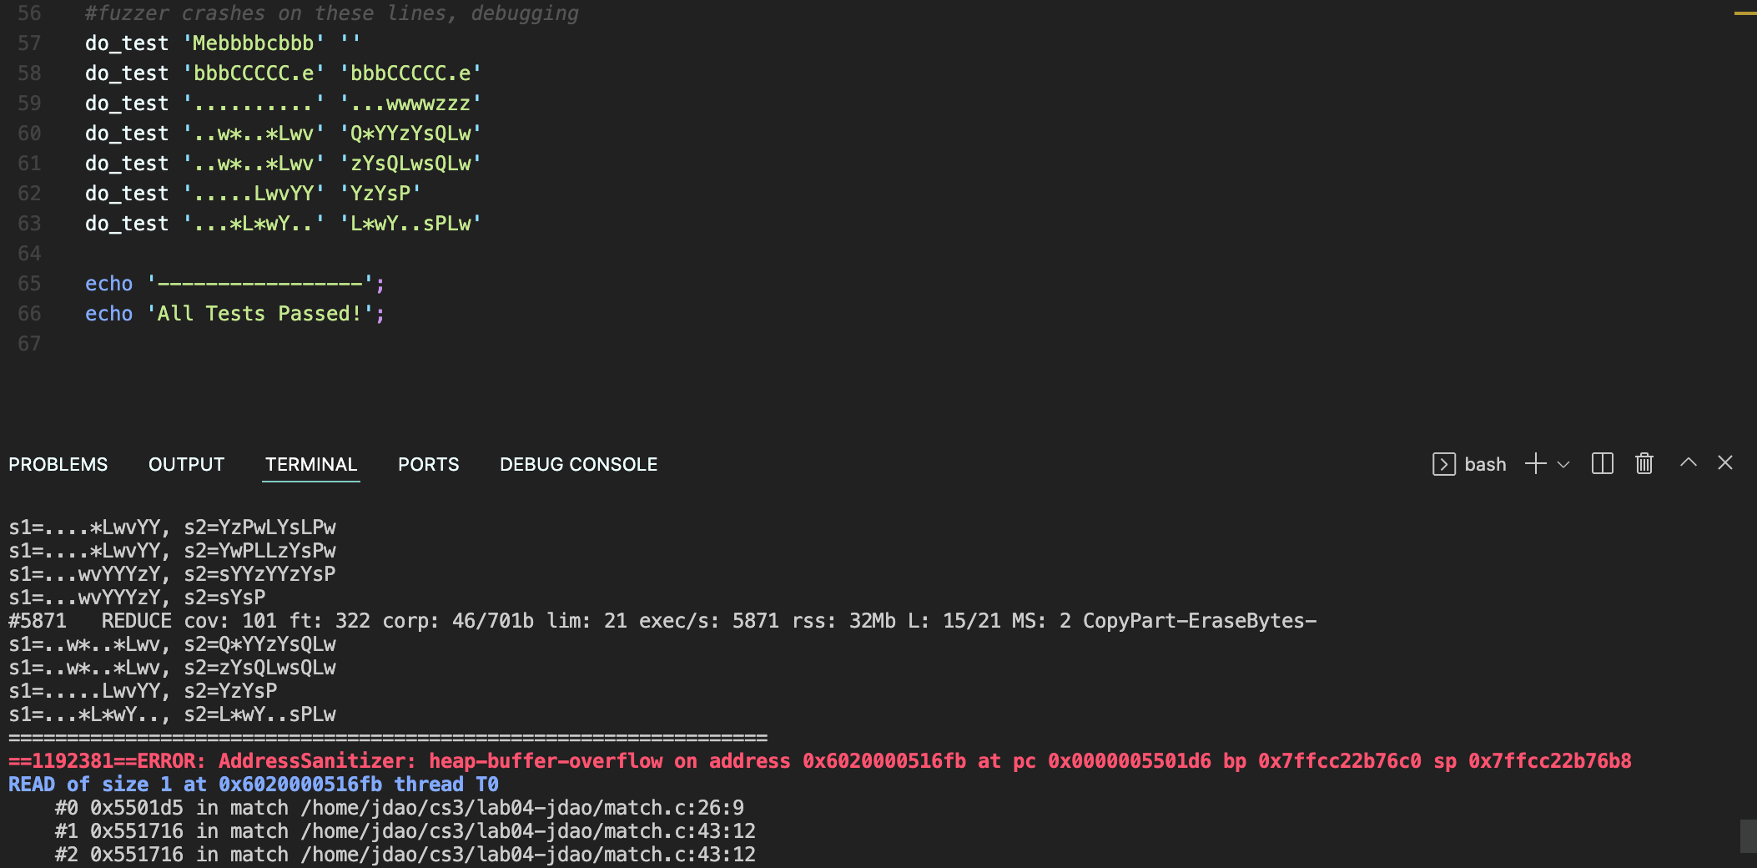Show the PORTS tab
This screenshot has height=868, width=1757.
tap(428, 465)
